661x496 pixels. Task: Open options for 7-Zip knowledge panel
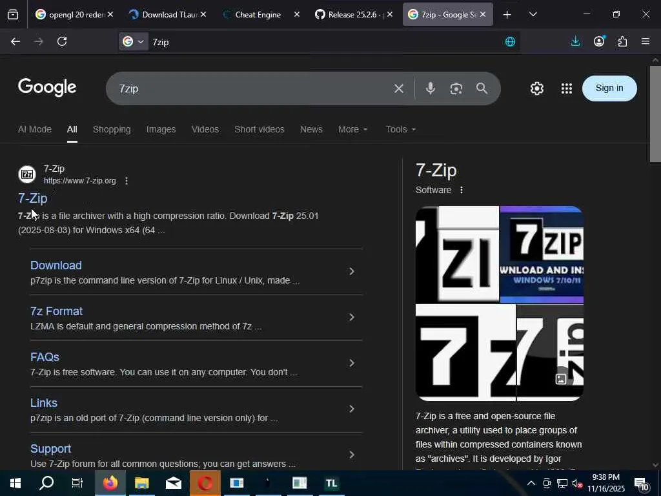coord(462,191)
